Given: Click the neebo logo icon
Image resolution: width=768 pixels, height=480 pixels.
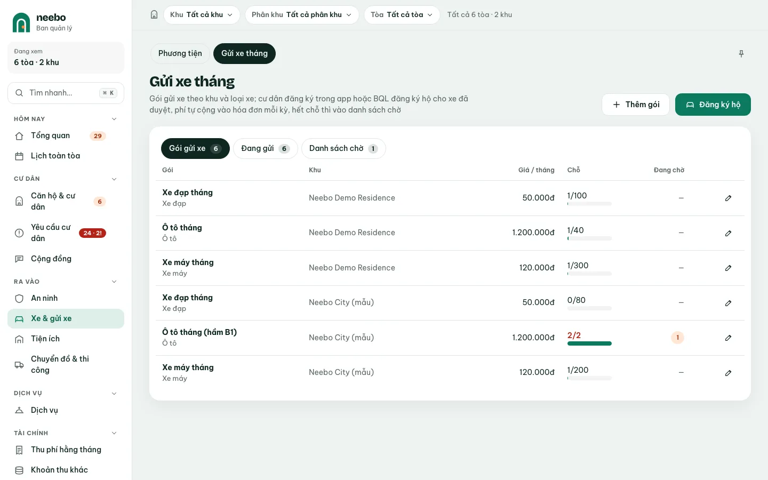Looking at the screenshot, I should tap(21, 22).
